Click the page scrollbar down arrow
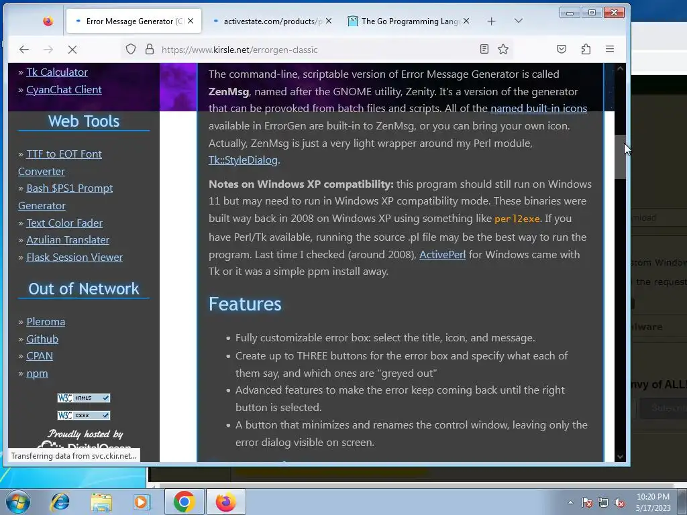Screen dimensions: 687x515 coord(620,457)
